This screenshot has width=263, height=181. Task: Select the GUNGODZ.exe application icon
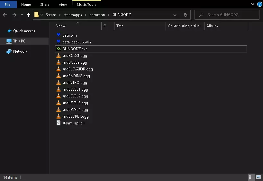click(59, 49)
